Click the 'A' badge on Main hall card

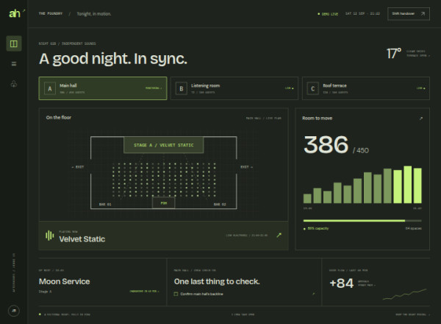[x=50, y=89]
